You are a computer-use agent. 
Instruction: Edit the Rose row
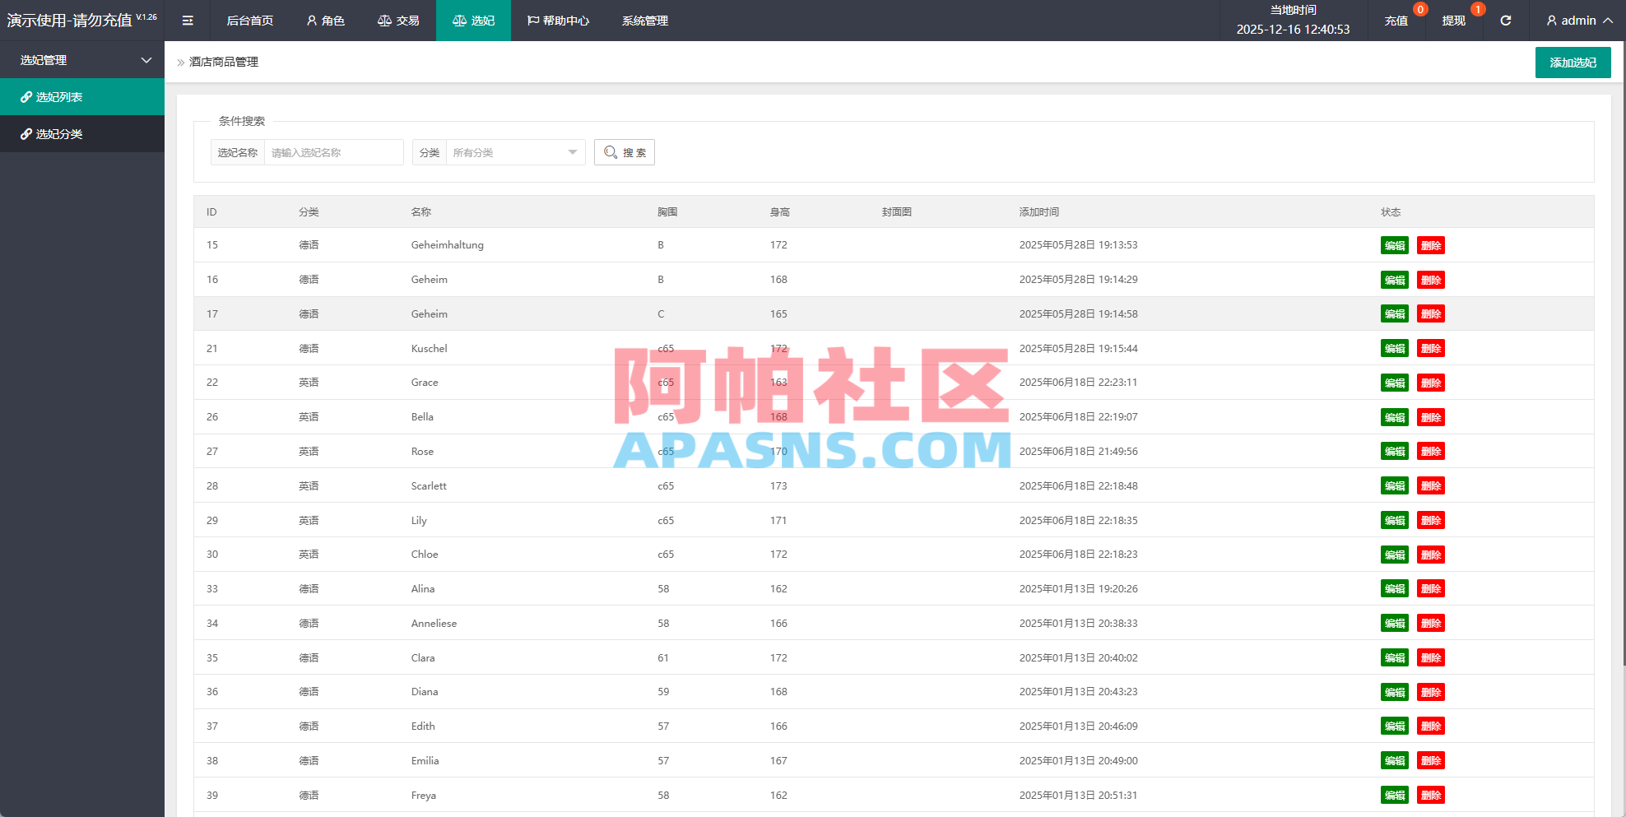pos(1395,452)
